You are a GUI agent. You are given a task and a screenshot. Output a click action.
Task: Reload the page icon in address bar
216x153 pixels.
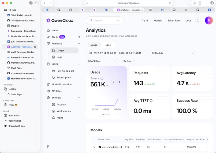tap(170, 3)
